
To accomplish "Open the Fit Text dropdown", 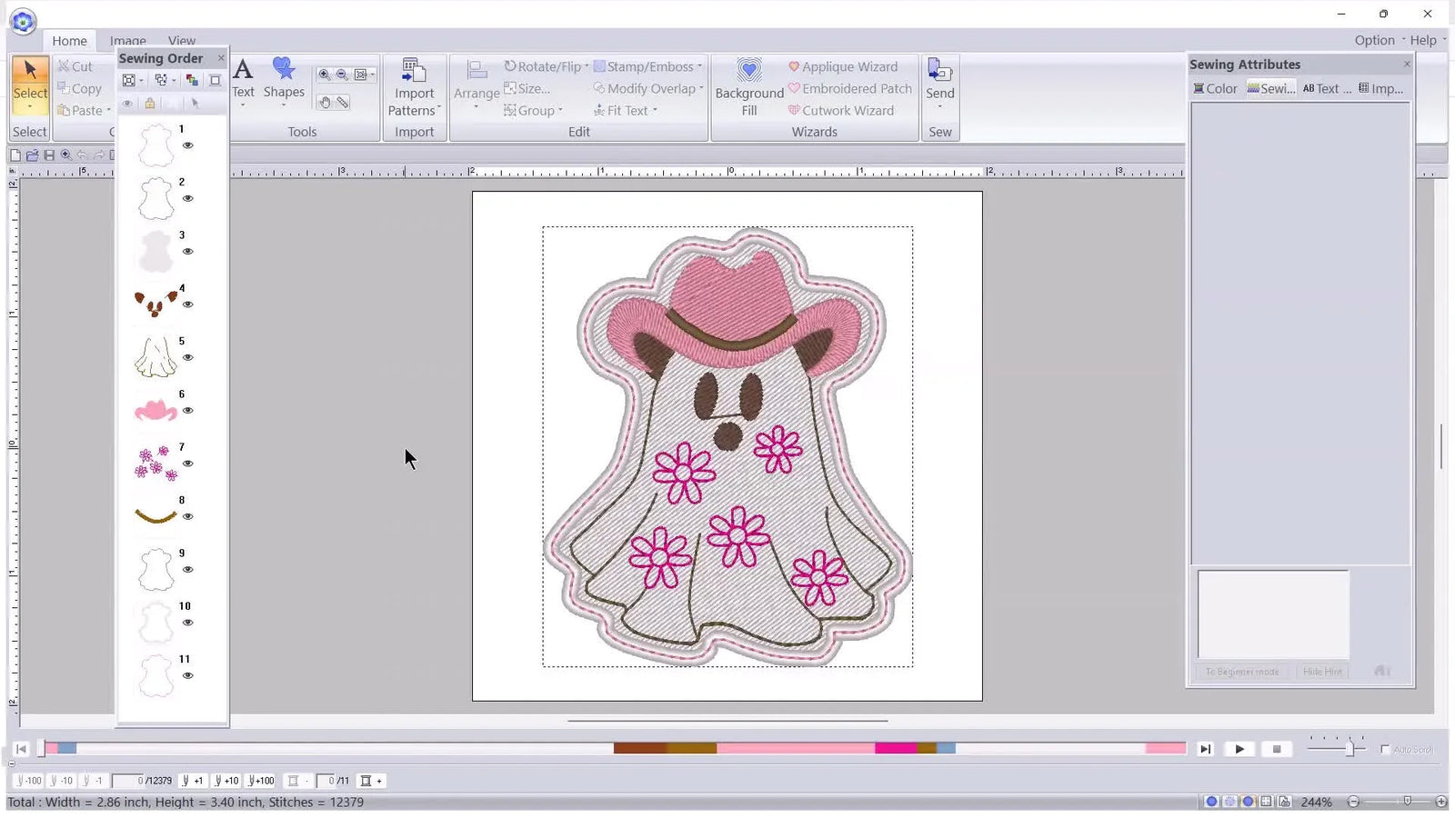I will point(626,110).
